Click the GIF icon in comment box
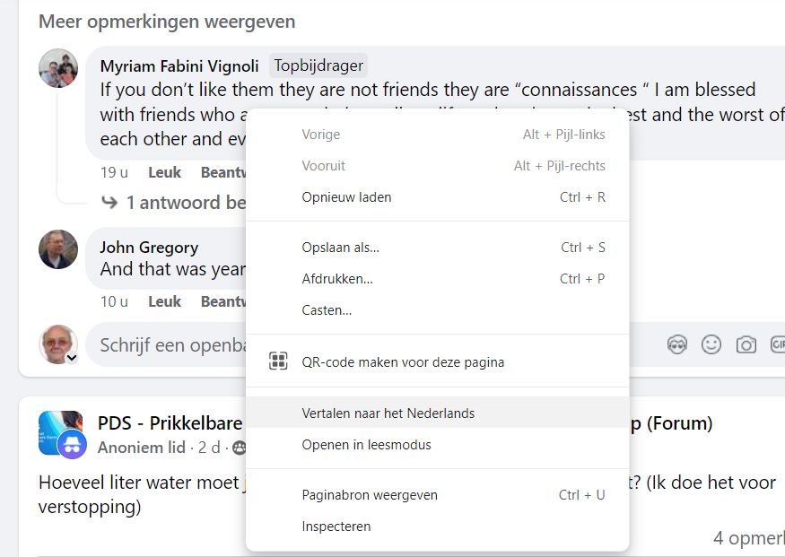785x557 pixels. pyautogui.click(x=777, y=344)
